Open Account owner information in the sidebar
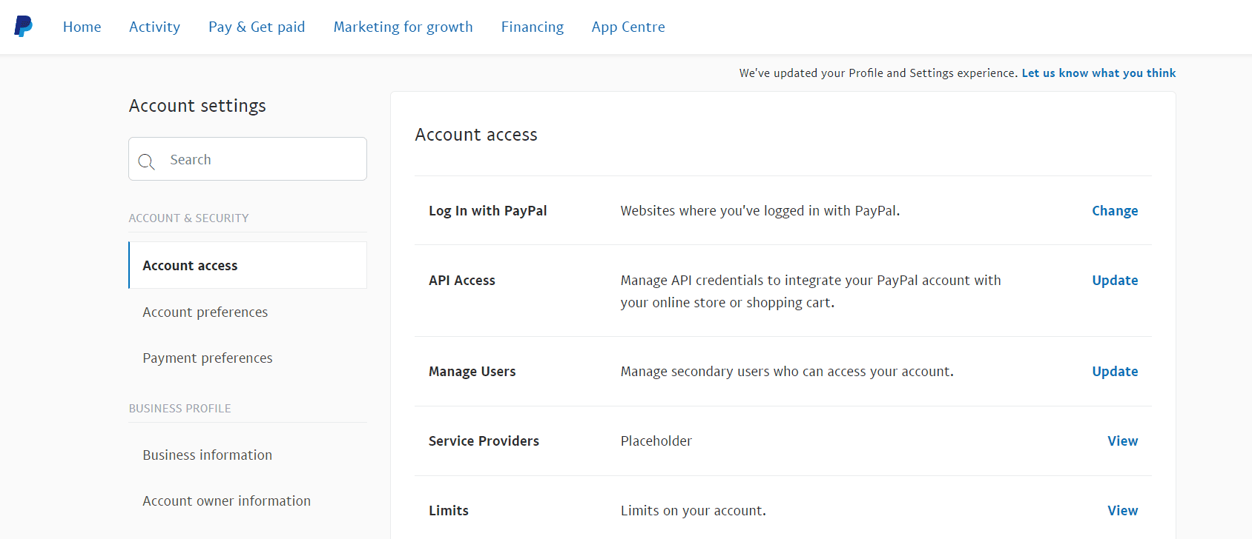Image resolution: width=1252 pixels, height=539 pixels. pyautogui.click(x=226, y=500)
